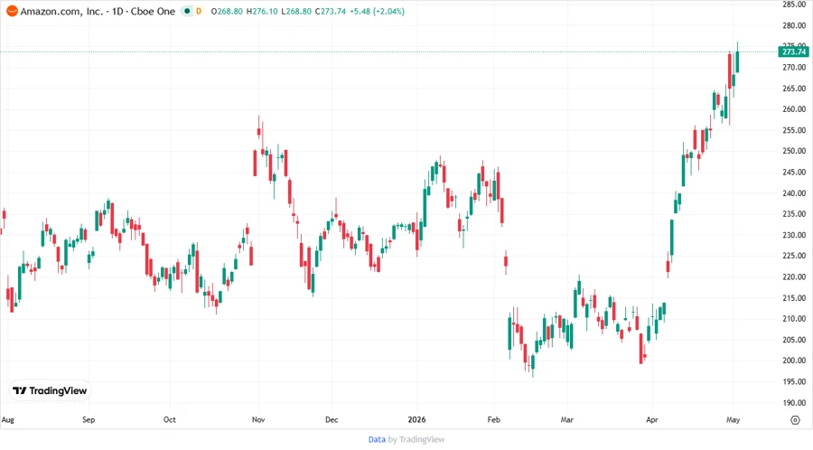
Task: Click the 'Mar' time axis label
Action: click(x=566, y=419)
